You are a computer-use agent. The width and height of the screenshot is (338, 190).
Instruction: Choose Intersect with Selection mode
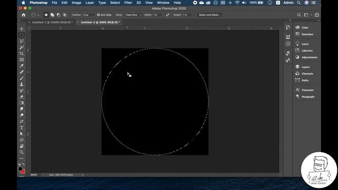64,15
